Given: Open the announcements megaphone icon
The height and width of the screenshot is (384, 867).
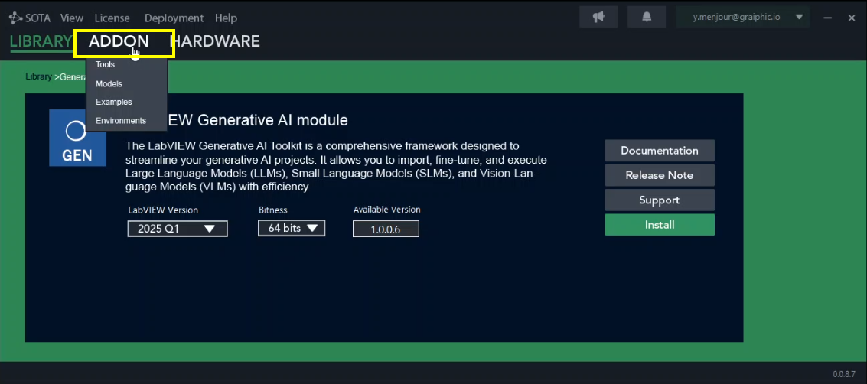Looking at the screenshot, I should (x=598, y=17).
